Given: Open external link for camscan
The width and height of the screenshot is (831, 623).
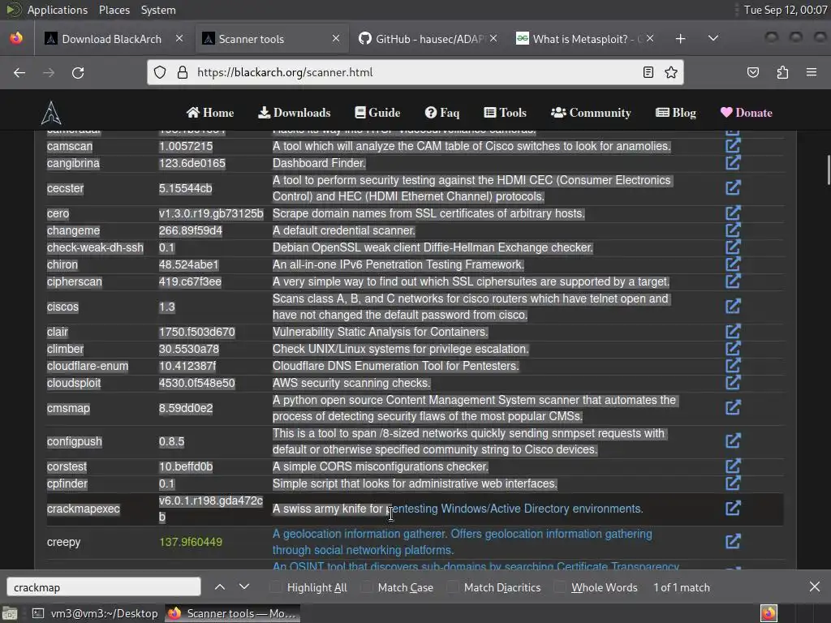Looking at the screenshot, I should 733,146.
